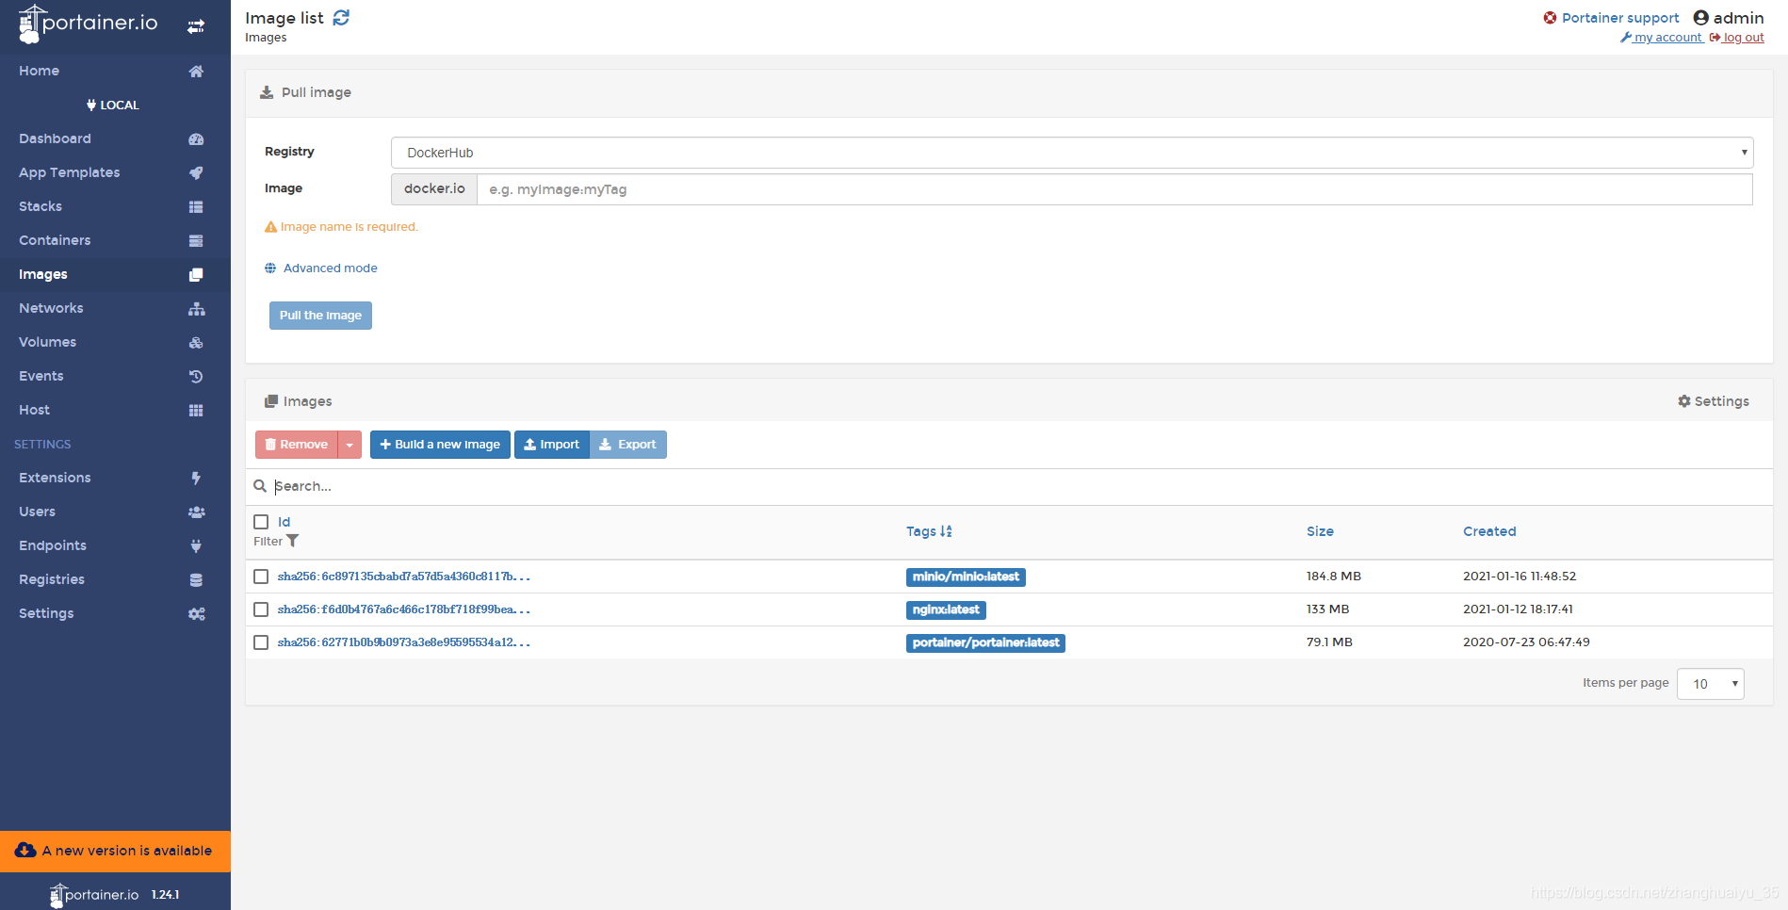Viewport: 1788px width, 910px height.
Task: Open image sha256:62771b0b9b0973a3e8e95595534a12 link
Action: [x=404, y=642]
